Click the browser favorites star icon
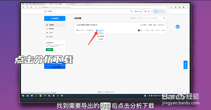 coord(175,7)
